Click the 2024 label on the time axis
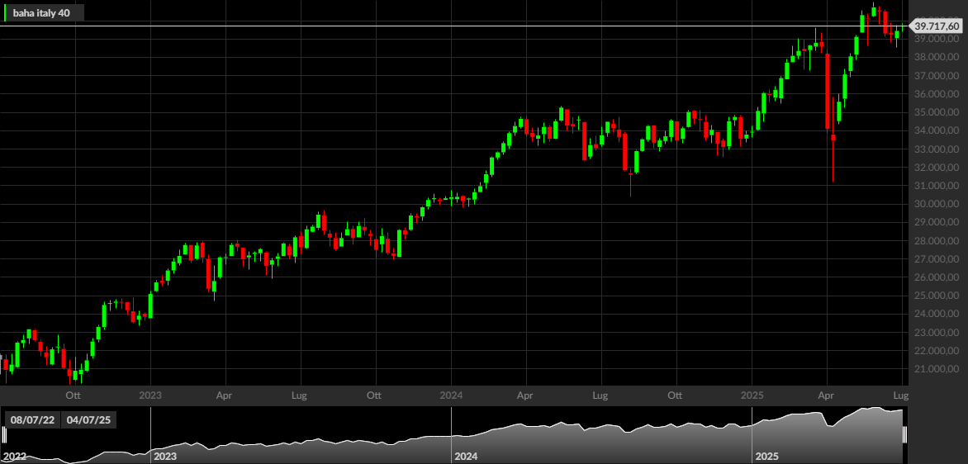 coord(451,395)
